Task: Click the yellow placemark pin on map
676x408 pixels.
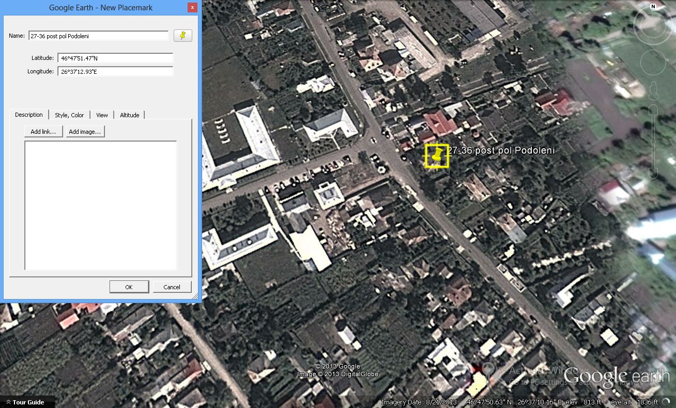Action: tap(437, 155)
